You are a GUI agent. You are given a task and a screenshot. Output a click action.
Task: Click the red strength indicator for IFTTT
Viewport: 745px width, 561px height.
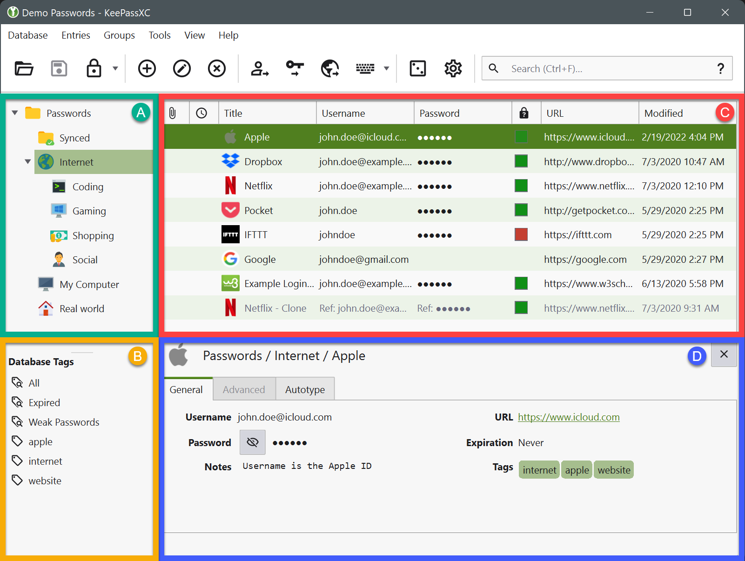521,235
